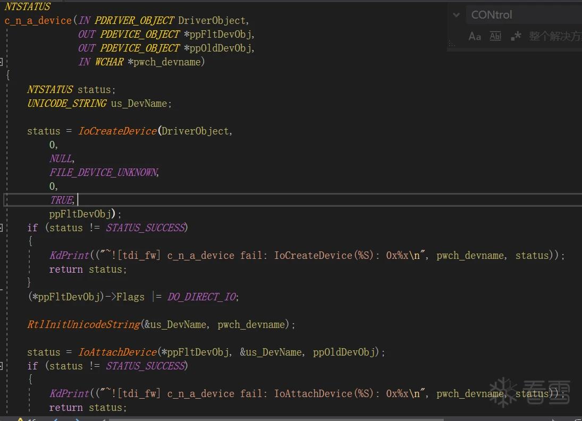The width and height of the screenshot is (582, 421).
Task: Collapse the if block after the IoAttachDevice call
Action: point(2,366)
